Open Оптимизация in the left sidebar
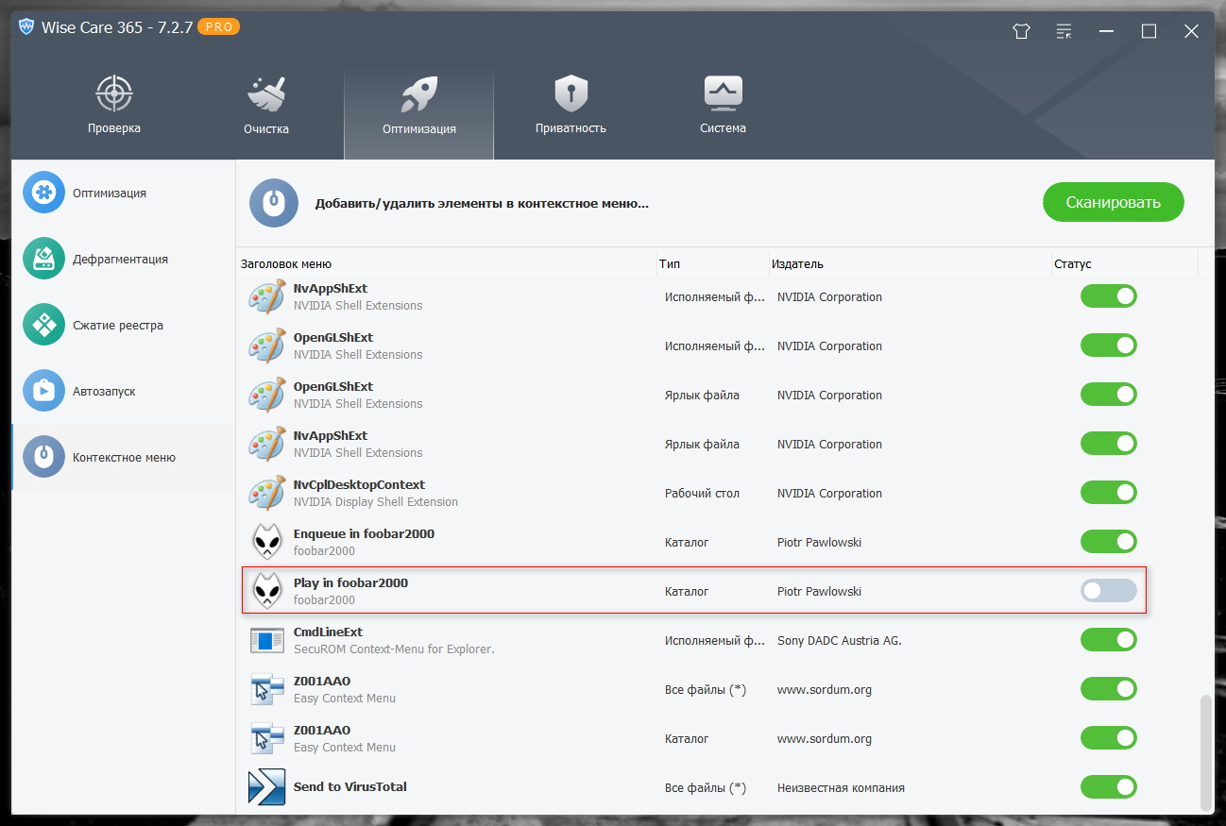 (123, 193)
